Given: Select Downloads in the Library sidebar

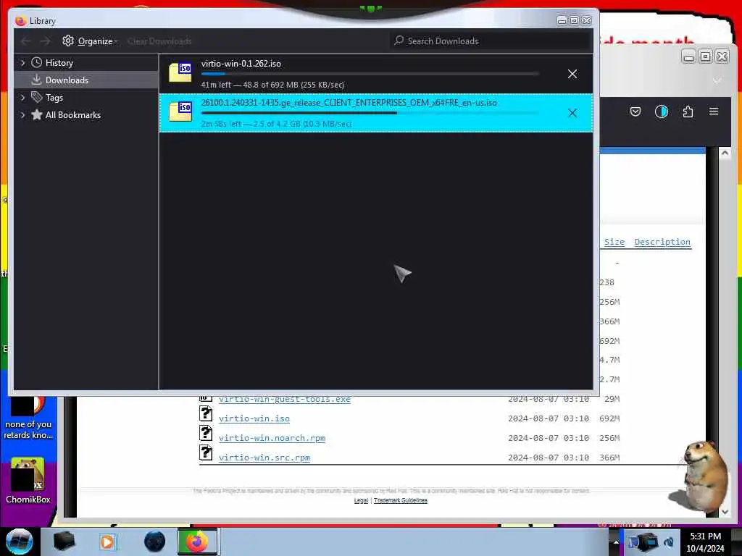Looking at the screenshot, I should pos(67,80).
